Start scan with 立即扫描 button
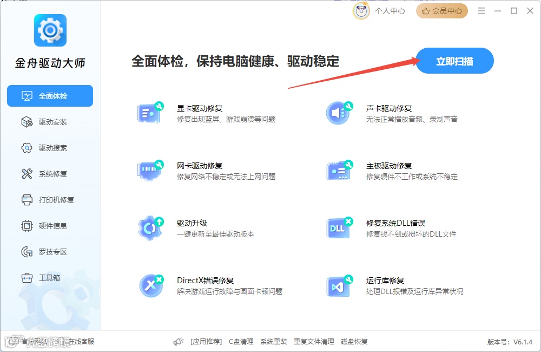The width and height of the screenshot is (541, 352). [x=455, y=61]
